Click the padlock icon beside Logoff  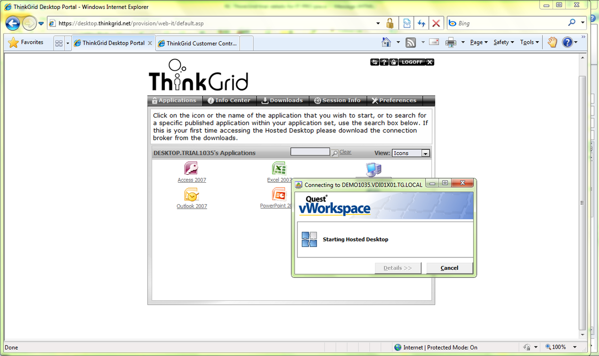[393, 62]
